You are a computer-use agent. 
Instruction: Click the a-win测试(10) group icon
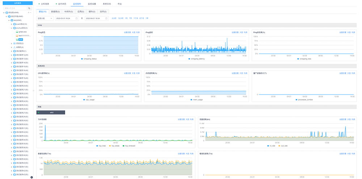14,24
